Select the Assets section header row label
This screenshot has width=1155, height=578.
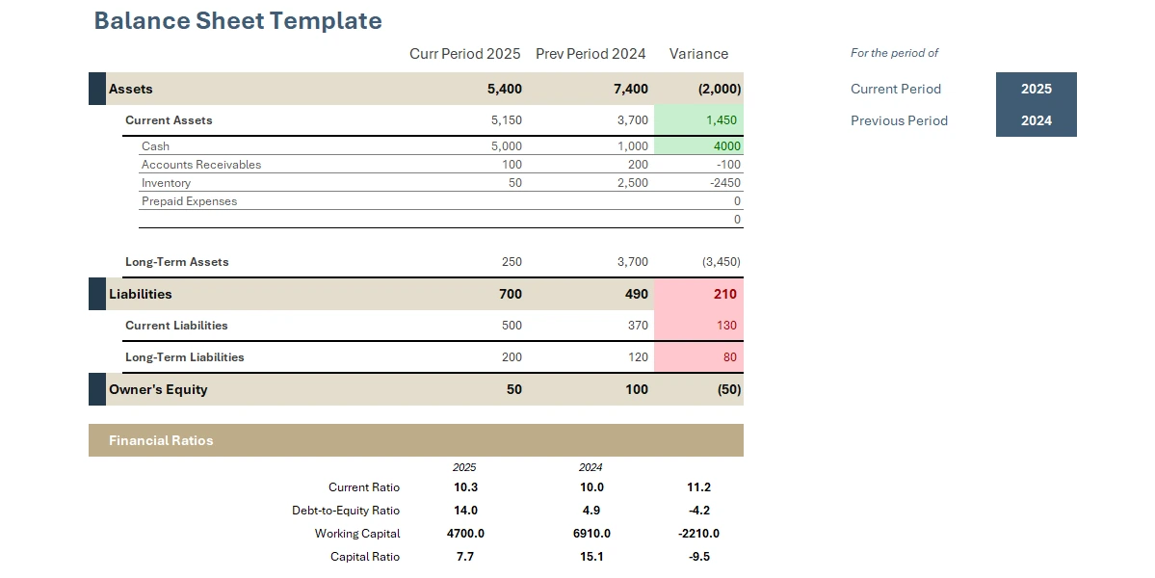tap(131, 89)
